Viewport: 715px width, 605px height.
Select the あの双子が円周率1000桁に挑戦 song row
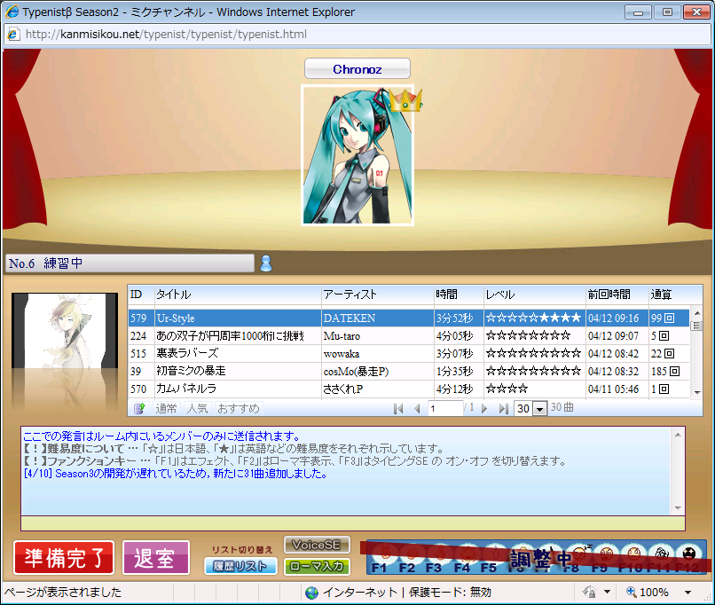click(x=409, y=336)
